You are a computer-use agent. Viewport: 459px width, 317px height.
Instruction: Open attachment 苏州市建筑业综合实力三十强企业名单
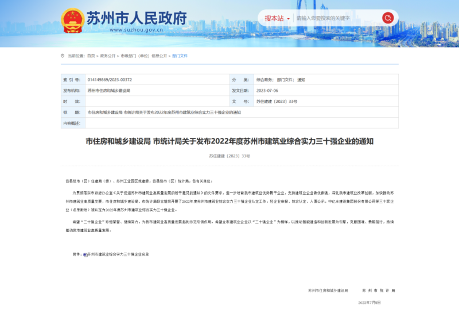[118, 254]
